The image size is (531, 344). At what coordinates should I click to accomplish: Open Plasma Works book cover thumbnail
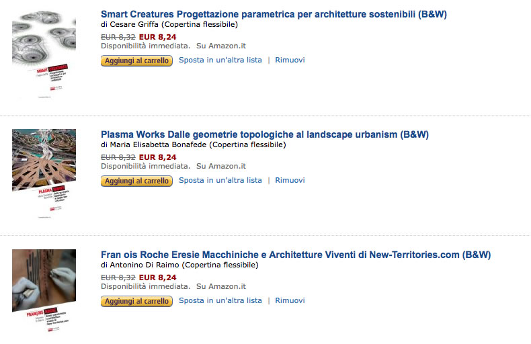click(44, 173)
